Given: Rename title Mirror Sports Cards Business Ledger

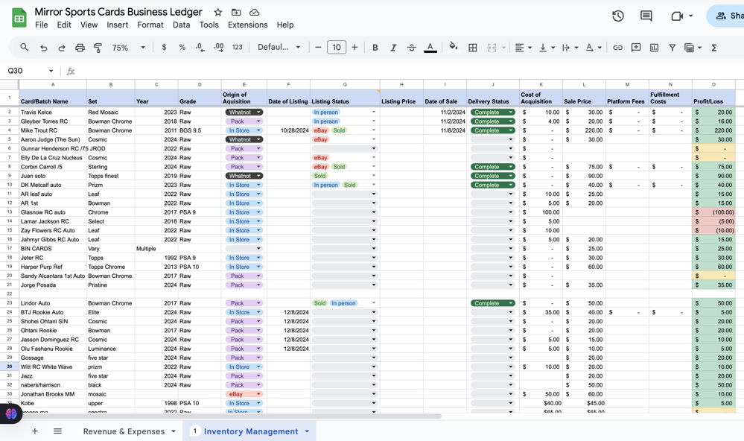Looking at the screenshot, I should 118,12.
